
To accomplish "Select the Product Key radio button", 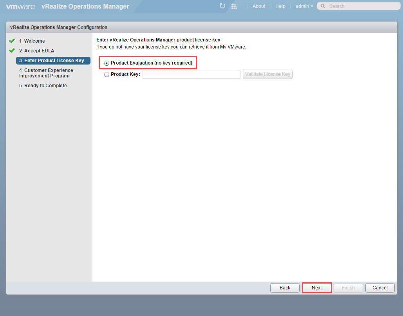I will click(x=107, y=74).
